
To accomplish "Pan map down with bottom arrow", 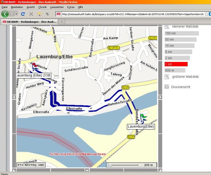I will click(87, 170).
